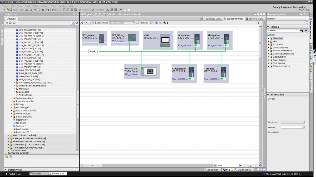
Task: Click the Accessible devices icon beside Go offline
Action: pyautogui.click(x=108, y=10)
